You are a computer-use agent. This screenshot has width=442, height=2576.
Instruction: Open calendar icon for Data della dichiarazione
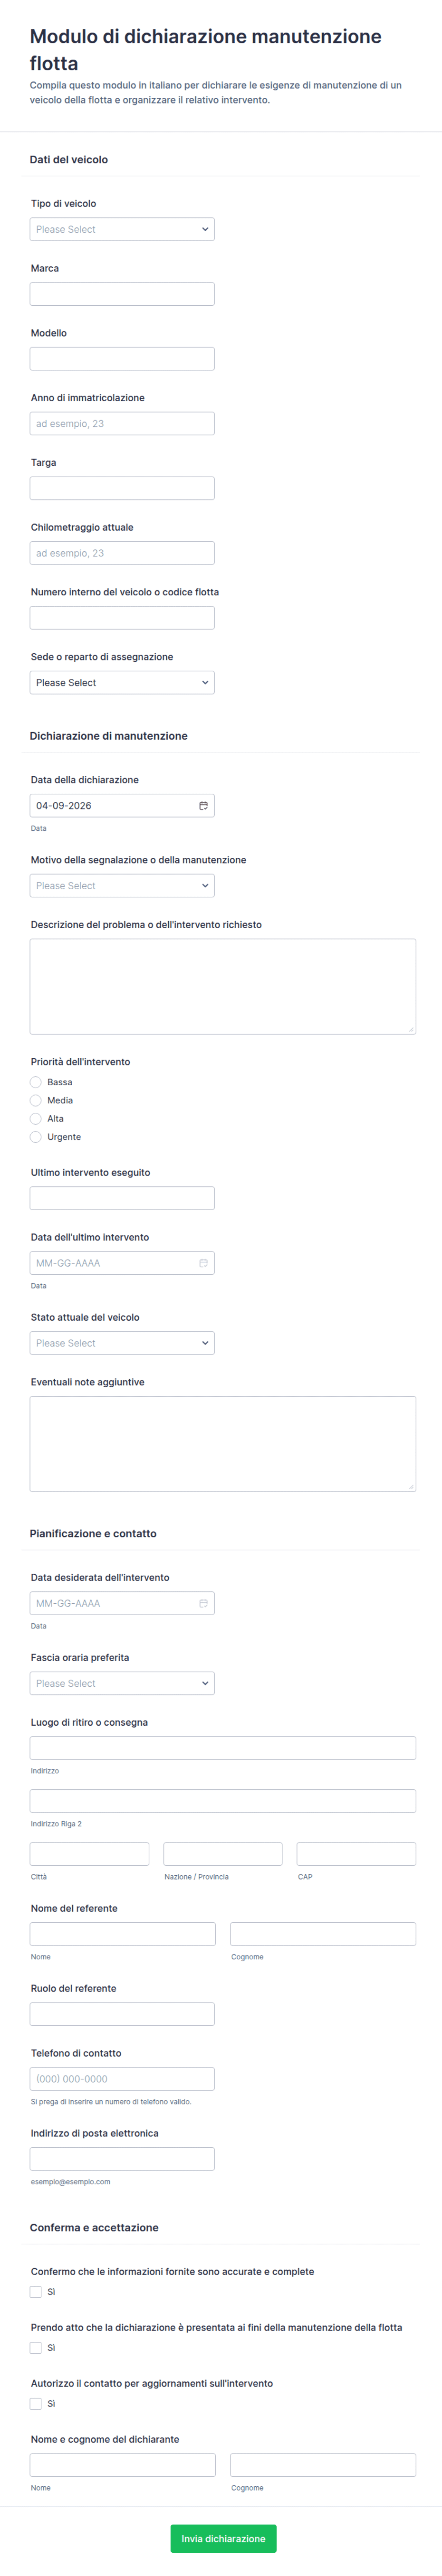(x=203, y=805)
